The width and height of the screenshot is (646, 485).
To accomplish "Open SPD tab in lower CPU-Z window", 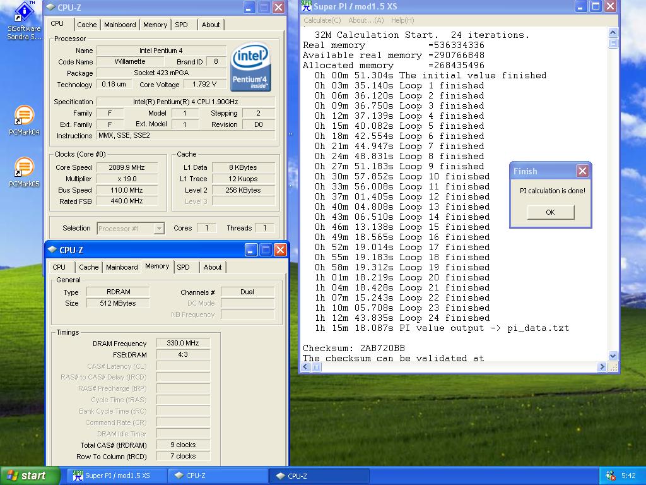I will point(184,267).
